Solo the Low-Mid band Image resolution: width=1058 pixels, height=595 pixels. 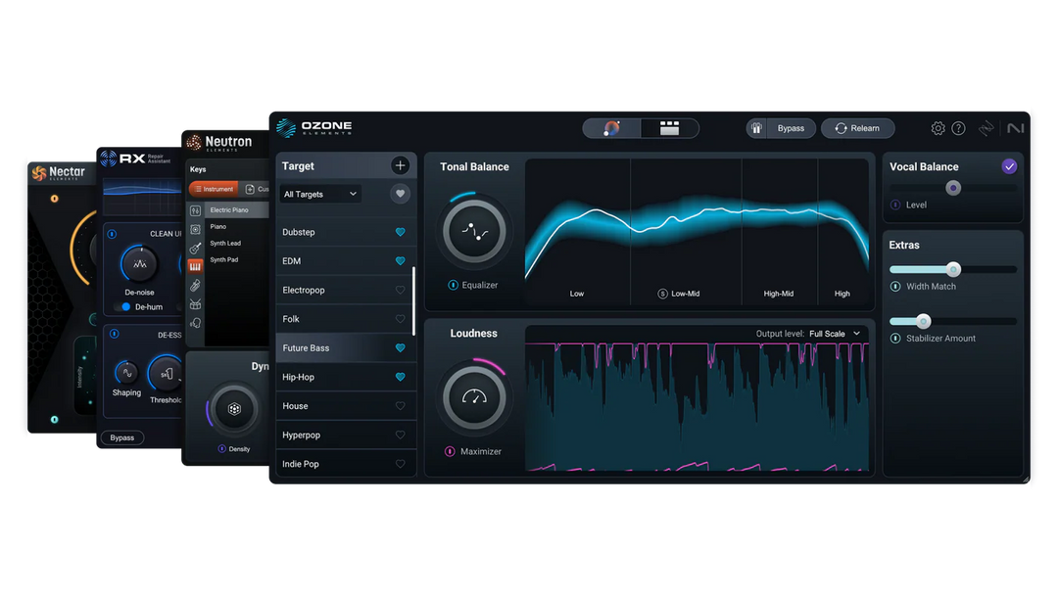[x=662, y=294]
